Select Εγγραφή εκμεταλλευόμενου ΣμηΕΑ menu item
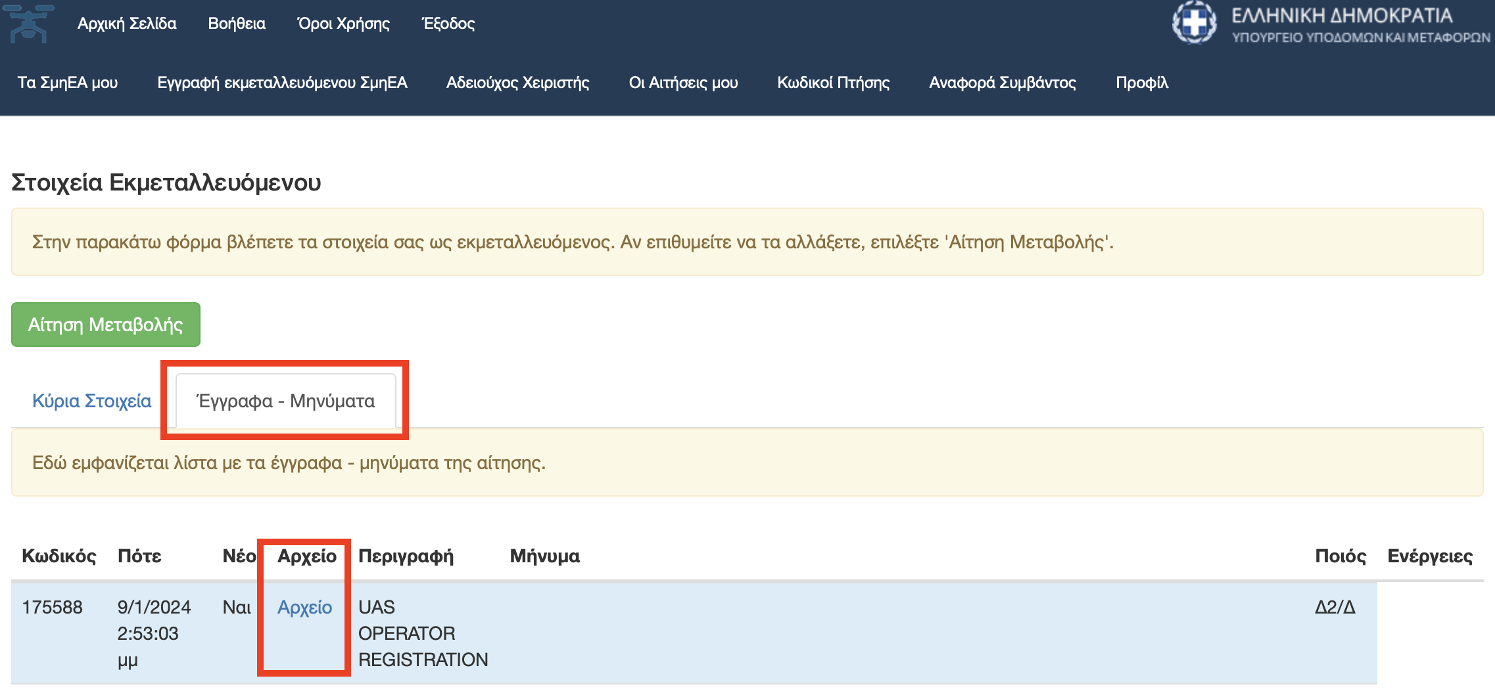The height and width of the screenshot is (695, 1495). pyautogui.click(x=282, y=83)
